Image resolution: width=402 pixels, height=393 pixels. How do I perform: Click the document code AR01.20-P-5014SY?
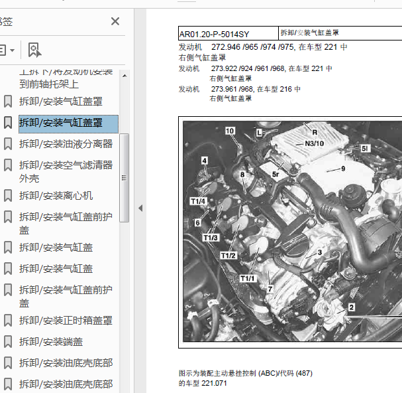tap(214, 34)
